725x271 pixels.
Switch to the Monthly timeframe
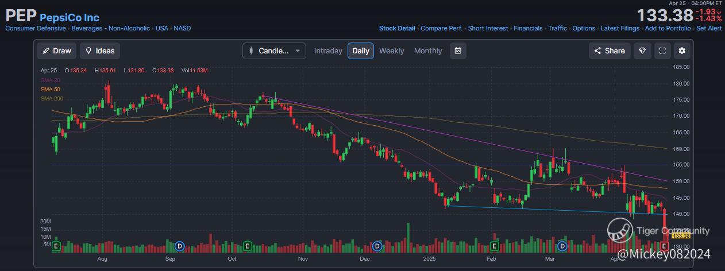pyautogui.click(x=428, y=51)
